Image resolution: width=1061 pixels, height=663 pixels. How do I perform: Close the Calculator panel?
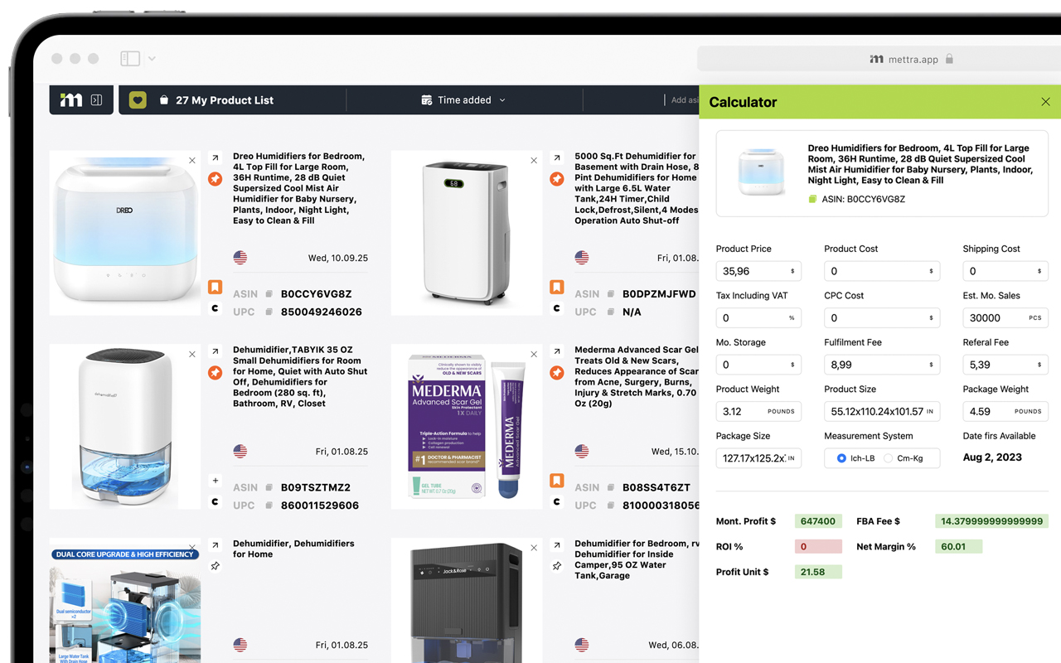coord(1045,102)
